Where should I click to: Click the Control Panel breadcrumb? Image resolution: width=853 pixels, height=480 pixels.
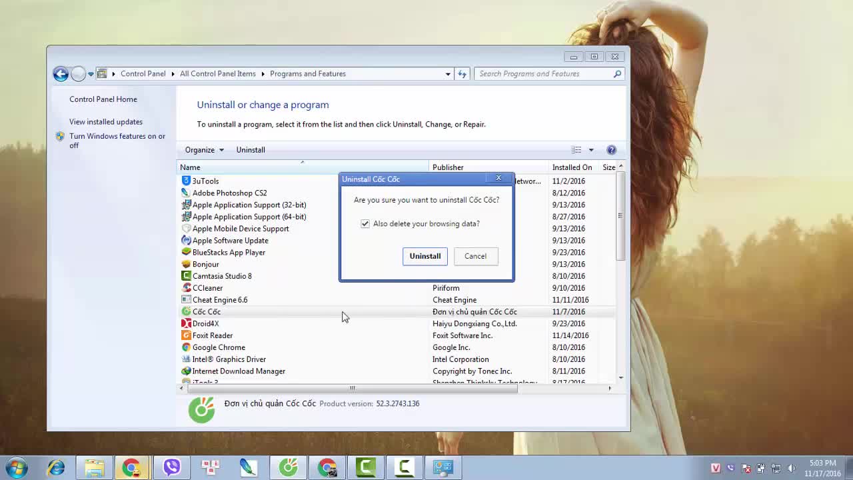pos(143,74)
